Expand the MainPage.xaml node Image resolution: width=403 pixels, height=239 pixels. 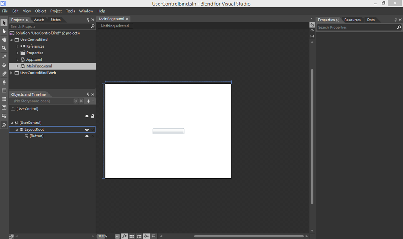17,66
